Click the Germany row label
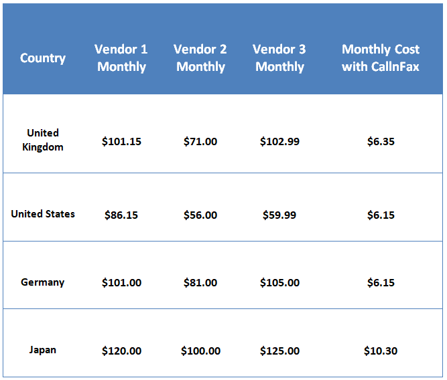The image size is (447, 380). click(x=43, y=282)
